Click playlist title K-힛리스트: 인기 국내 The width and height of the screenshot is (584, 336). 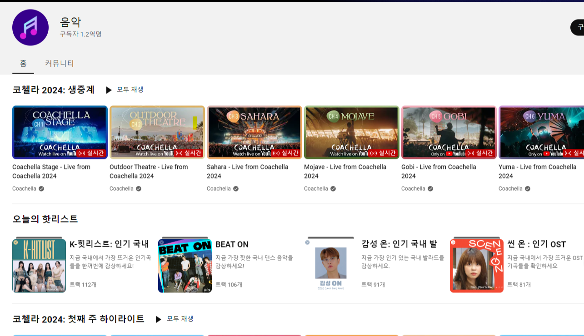(109, 244)
